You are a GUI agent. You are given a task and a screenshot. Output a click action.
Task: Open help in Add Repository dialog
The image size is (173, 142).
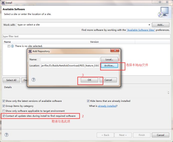pos(33,80)
